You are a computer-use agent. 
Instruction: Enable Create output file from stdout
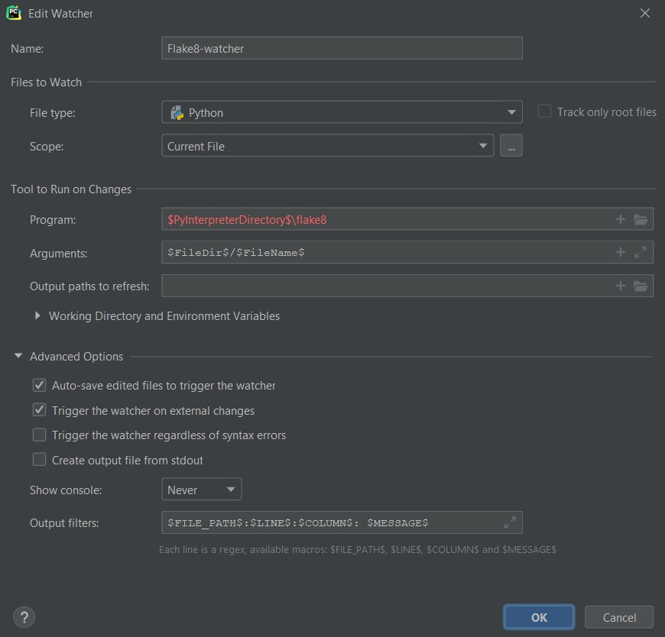click(40, 460)
